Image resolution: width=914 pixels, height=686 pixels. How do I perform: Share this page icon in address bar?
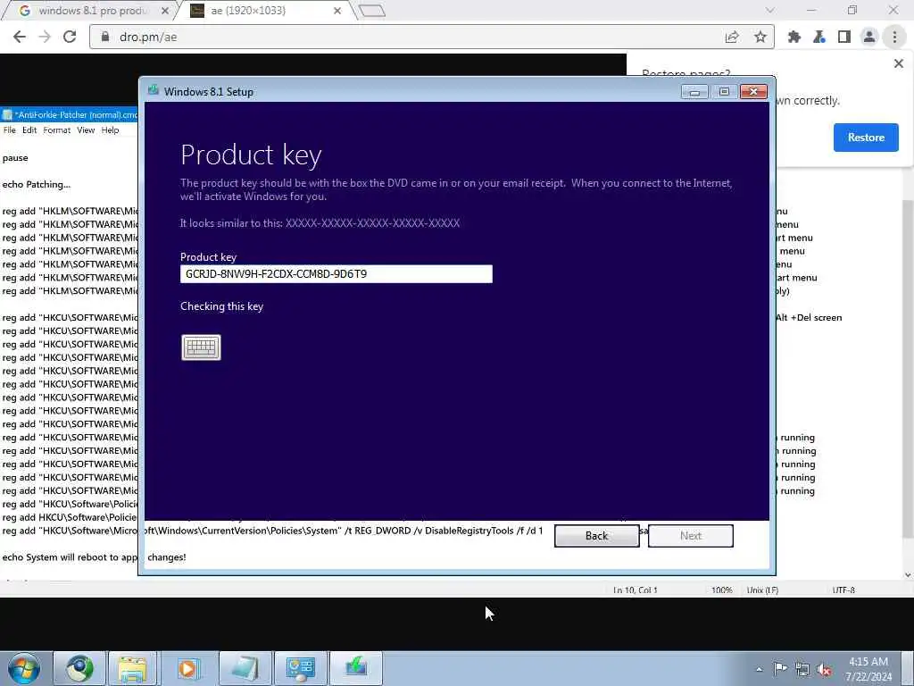point(732,37)
